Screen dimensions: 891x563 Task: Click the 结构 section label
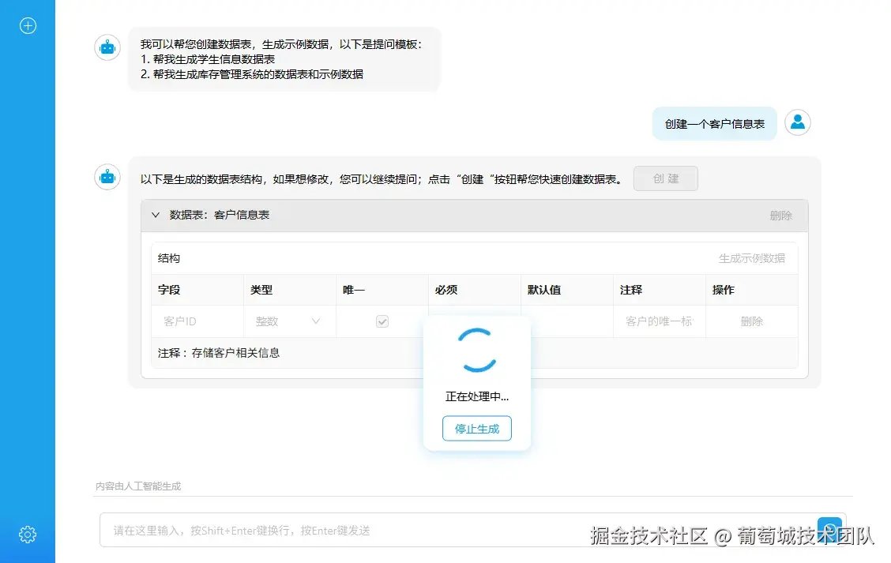pos(169,258)
